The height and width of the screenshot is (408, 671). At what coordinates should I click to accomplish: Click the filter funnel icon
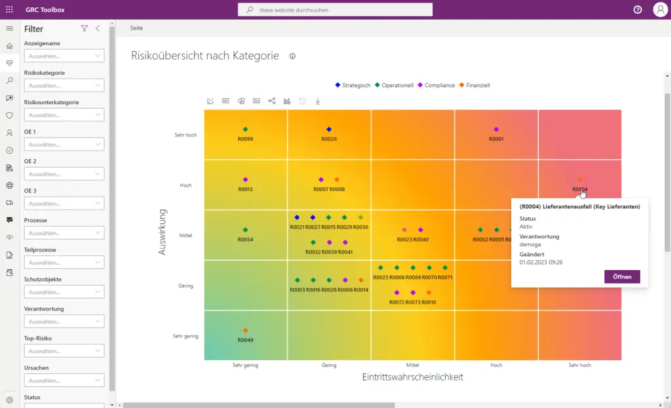[x=84, y=29]
